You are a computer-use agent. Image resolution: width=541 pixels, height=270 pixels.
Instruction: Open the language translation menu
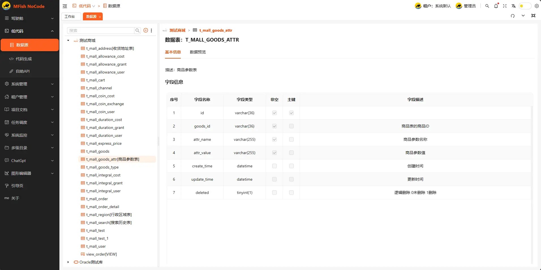514,6
